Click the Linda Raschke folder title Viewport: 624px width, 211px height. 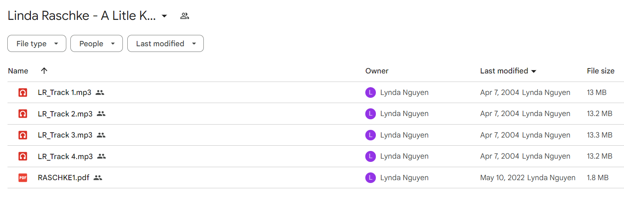pos(82,16)
